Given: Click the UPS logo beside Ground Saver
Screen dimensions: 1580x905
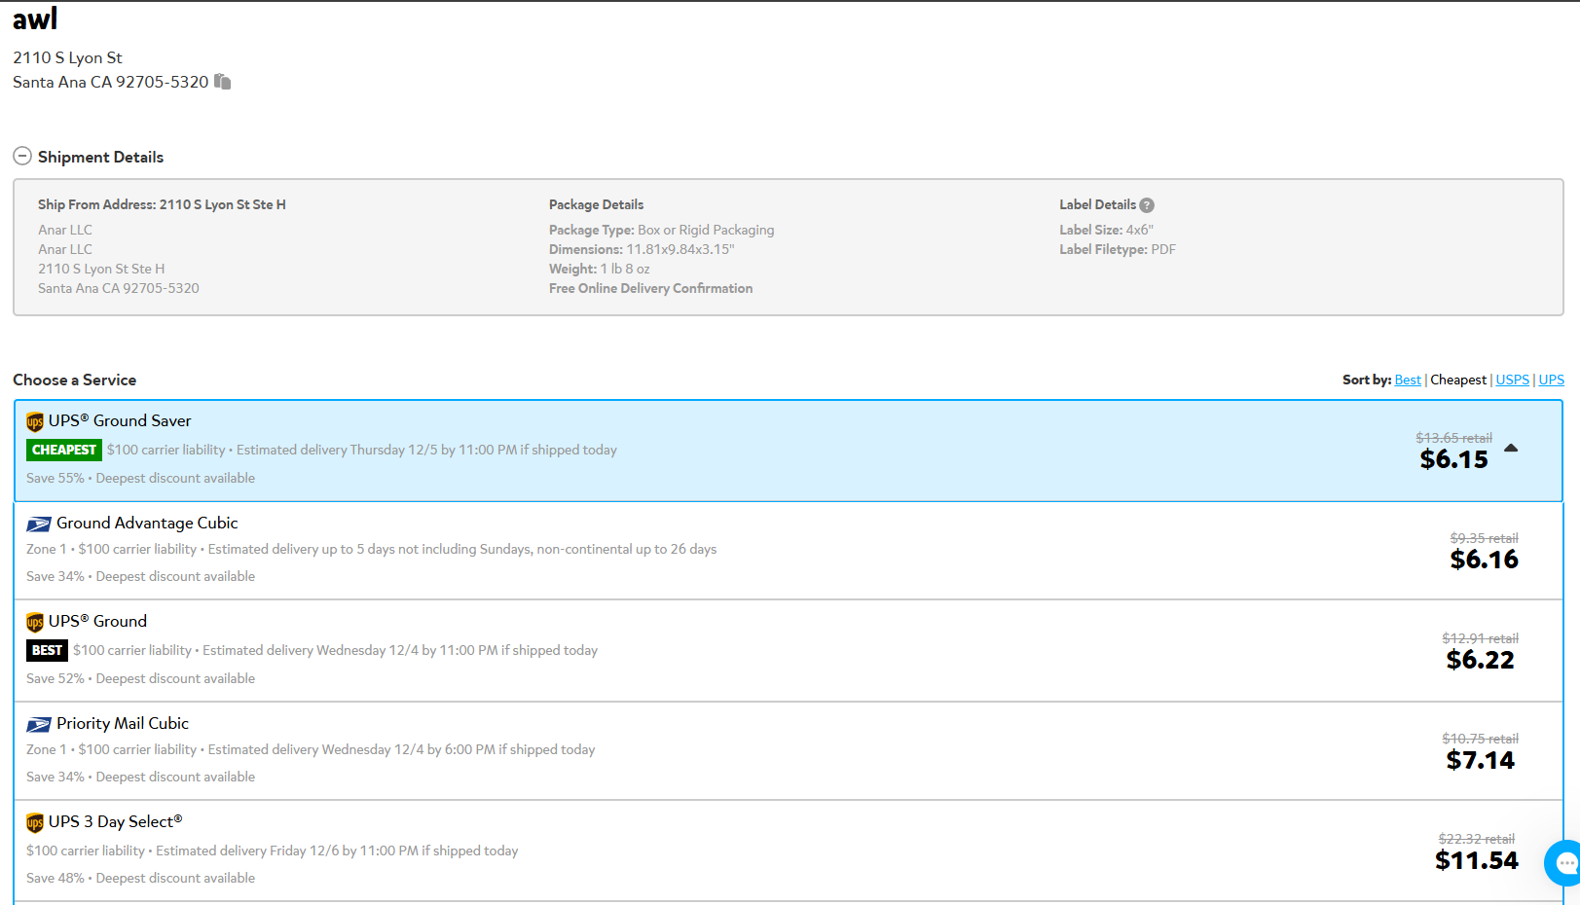Looking at the screenshot, I should point(35,421).
